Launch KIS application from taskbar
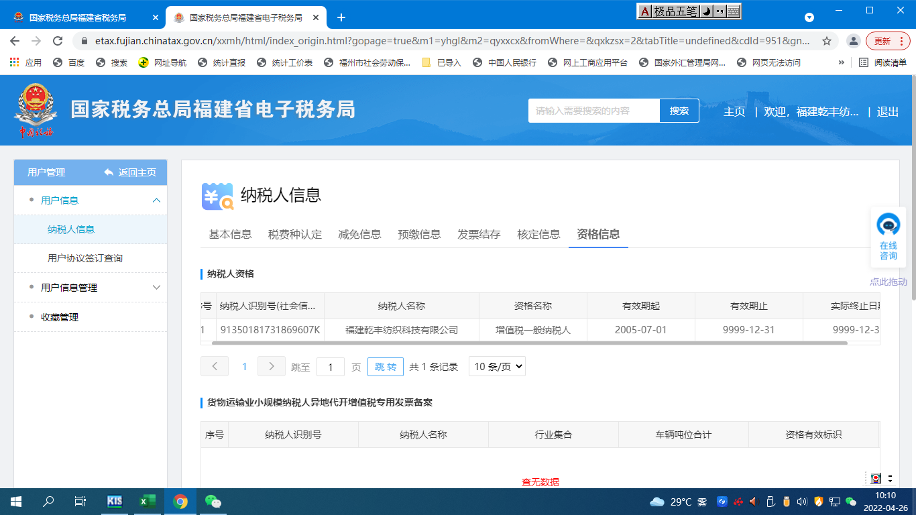The height and width of the screenshot is (515, 916). (x=115, y=501)
